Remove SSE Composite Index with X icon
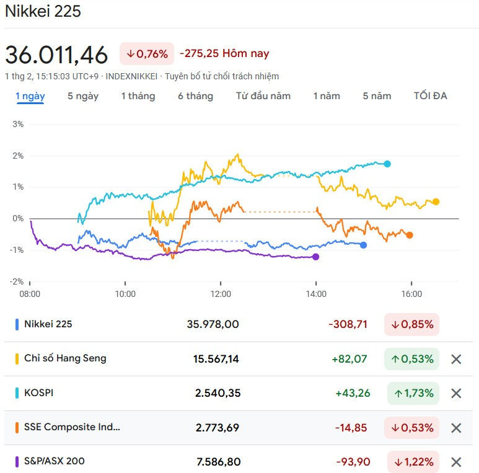The height and width of the screenshot is (473, 479). click(456, 428)
